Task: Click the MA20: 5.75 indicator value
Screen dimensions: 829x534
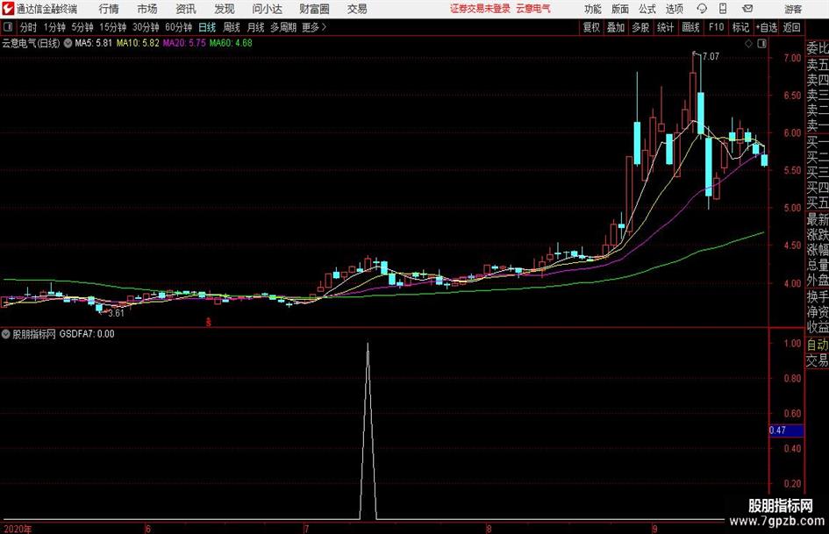Action: pos(184,43)
